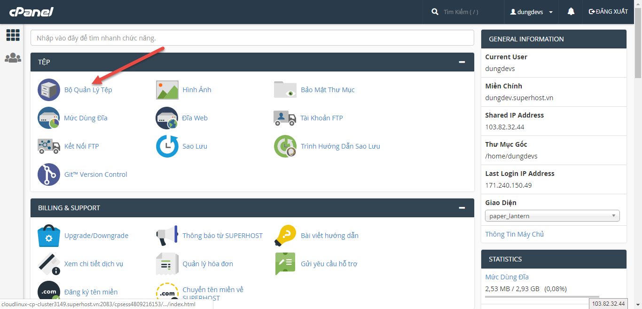Click the Hình Ảnh images icon
Image resolution: width=642 pixels, height=309 pixels.
[167, 90]
